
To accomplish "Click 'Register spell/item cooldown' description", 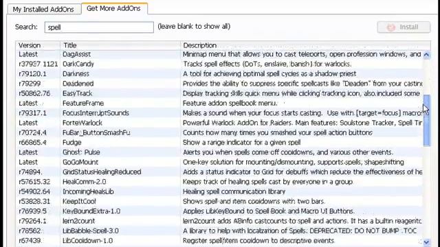I will (x=258, y=241).
